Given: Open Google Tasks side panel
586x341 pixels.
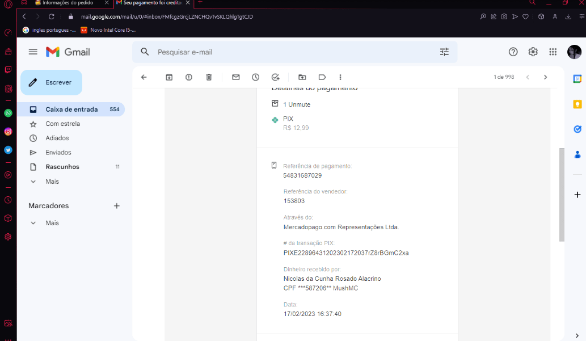Looking at the screenshot, I should [577, 129].
